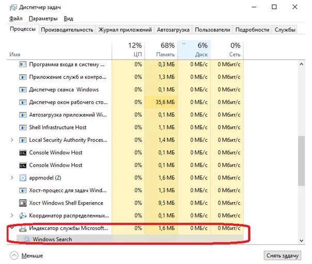Expand the appmodel (2) group

[x=12, y=178]
